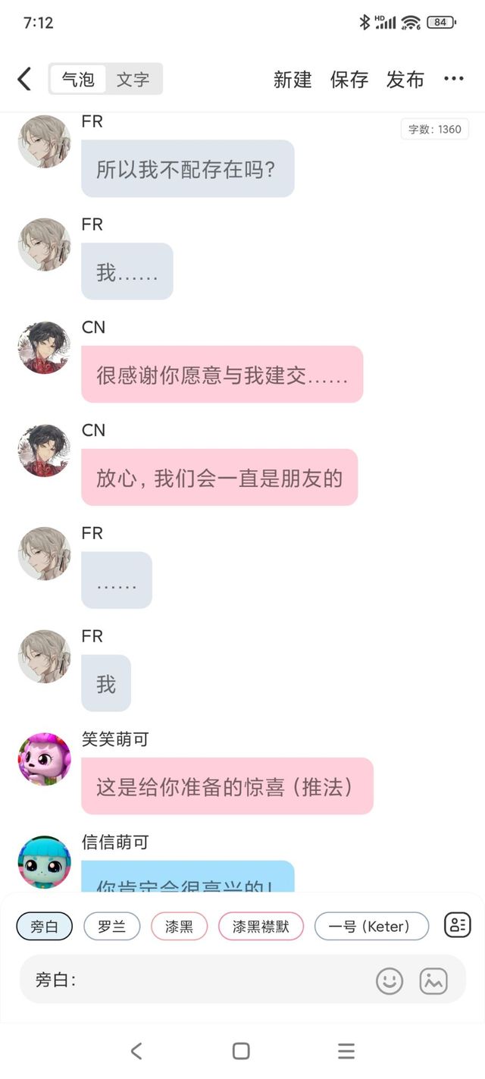The image size is (485, 1079).
Task: Select 漆黑襟默 character chip
Action: click(x=261, y=926)
